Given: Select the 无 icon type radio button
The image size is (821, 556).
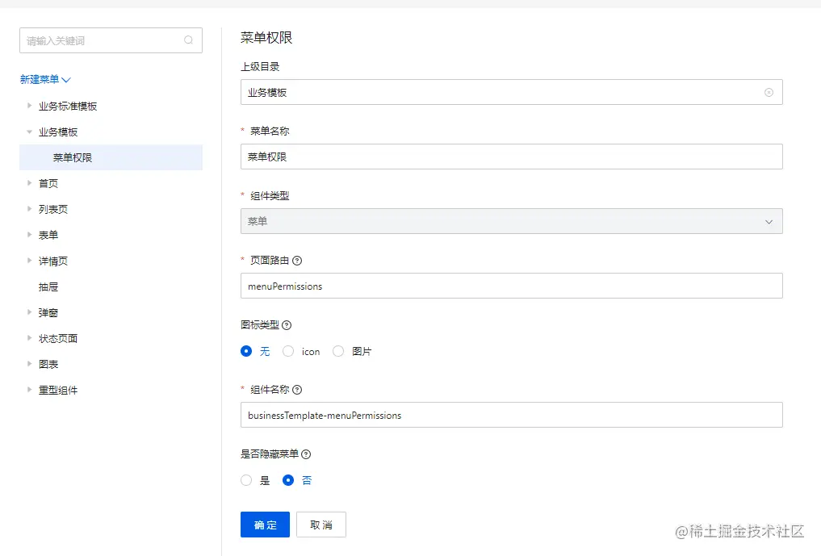Looking at the screenshot, I should click(x=246, y=351).
